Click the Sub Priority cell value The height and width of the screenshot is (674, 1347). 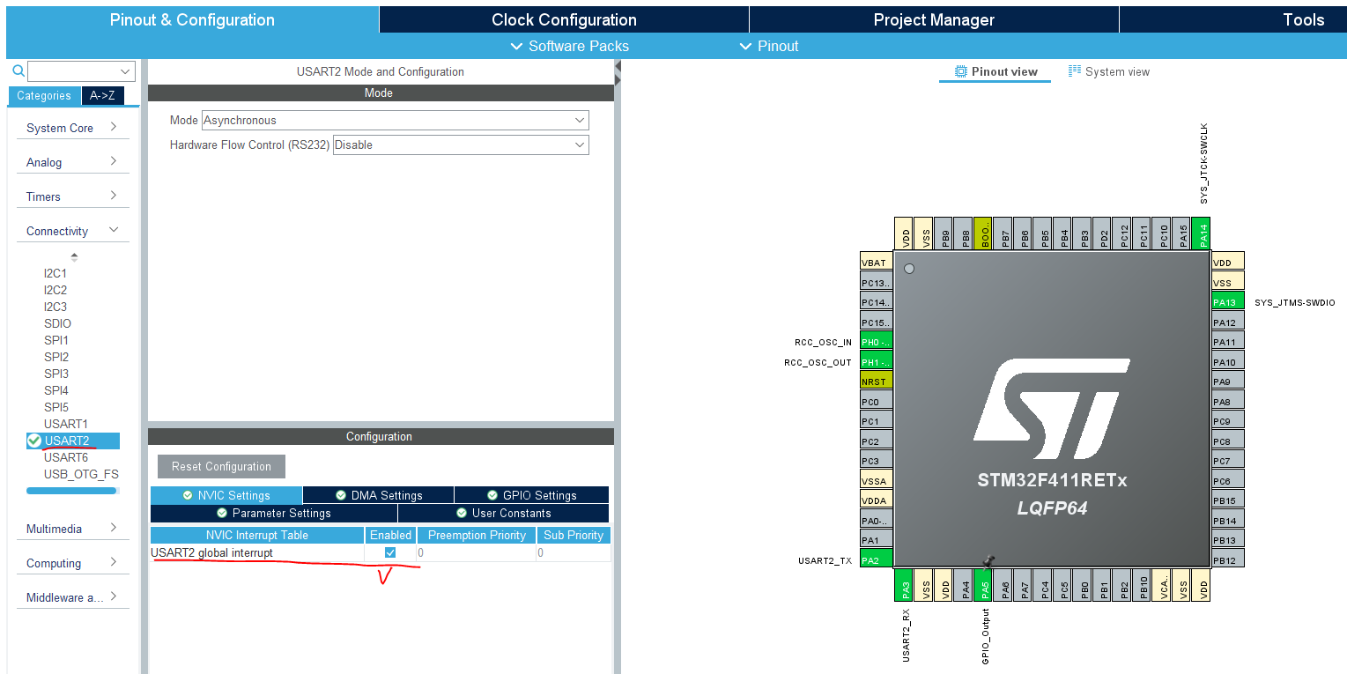click(573, 552)
